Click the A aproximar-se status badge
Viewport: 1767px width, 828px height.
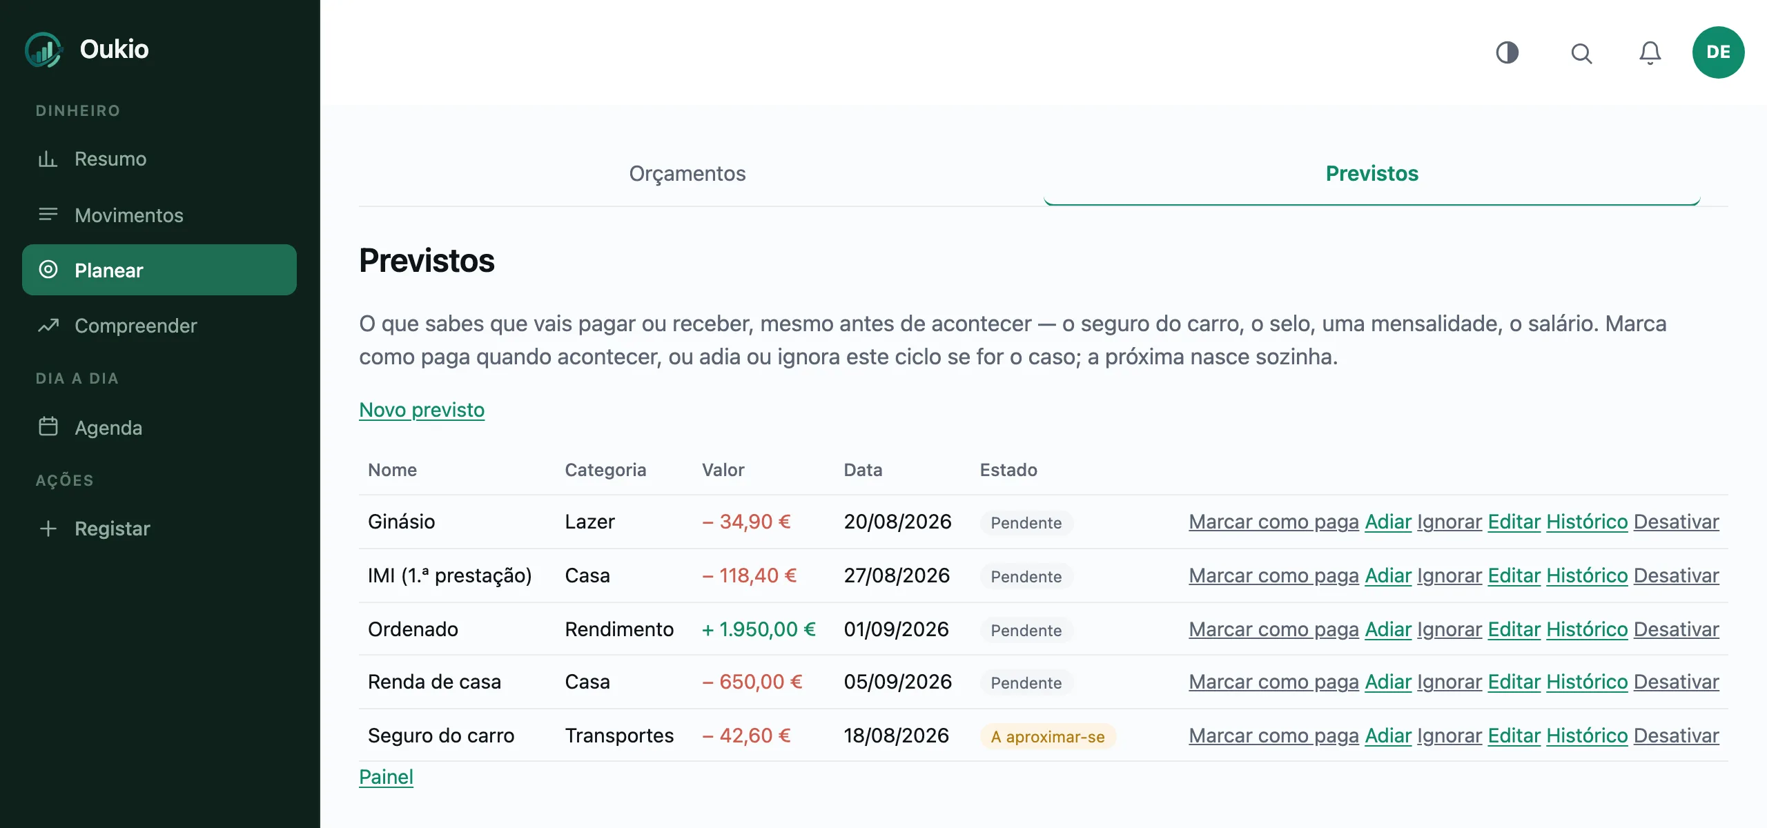click(1048, 736)
